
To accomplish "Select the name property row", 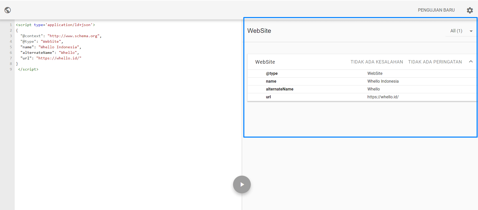I will [271, 81].
